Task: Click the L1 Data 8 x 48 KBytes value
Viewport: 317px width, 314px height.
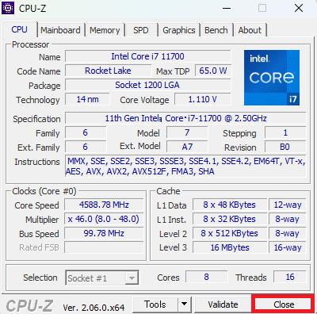Action: [230, 205]
